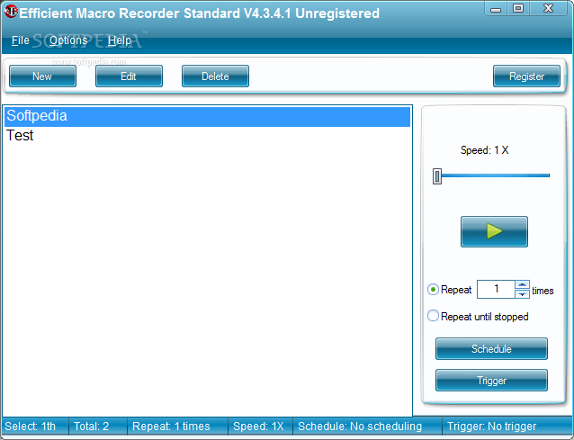This screenshot has height=440, width=574.
Task: Select Repeat until stopped option
Action: click(433, 316)
